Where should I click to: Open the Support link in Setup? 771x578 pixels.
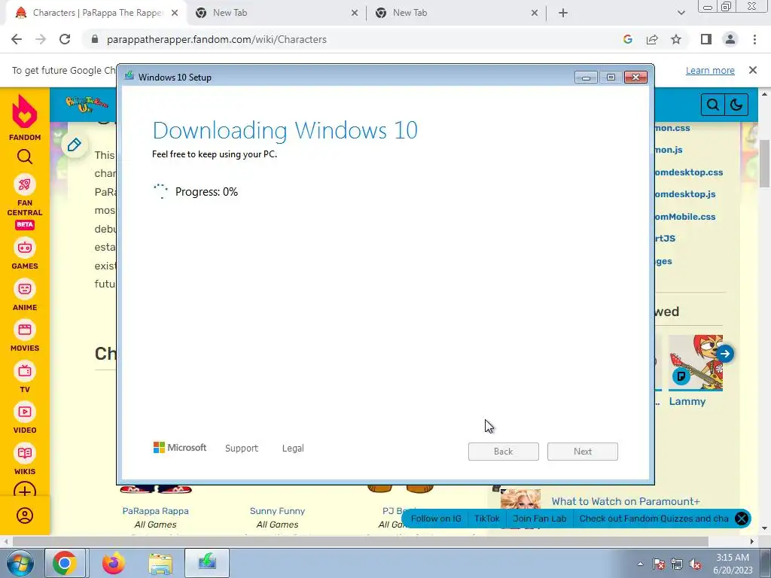click(x=242, y=449)
